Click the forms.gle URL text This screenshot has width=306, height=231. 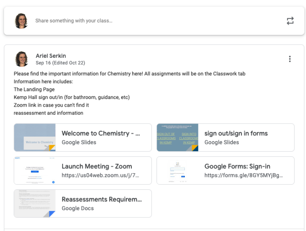(x=244, y=175)
